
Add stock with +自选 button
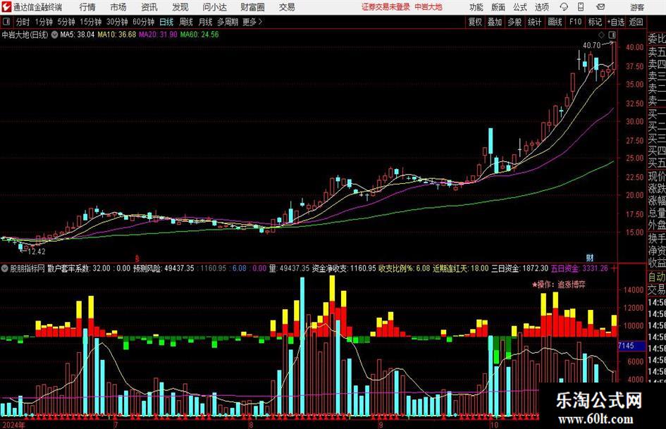click(x=615, y=22)
